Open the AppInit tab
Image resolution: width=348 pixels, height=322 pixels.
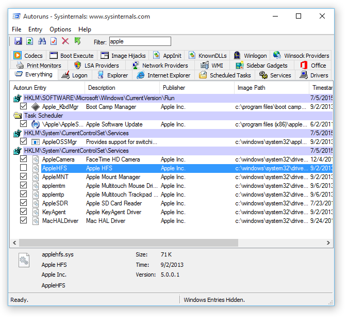tap(168, 56)
